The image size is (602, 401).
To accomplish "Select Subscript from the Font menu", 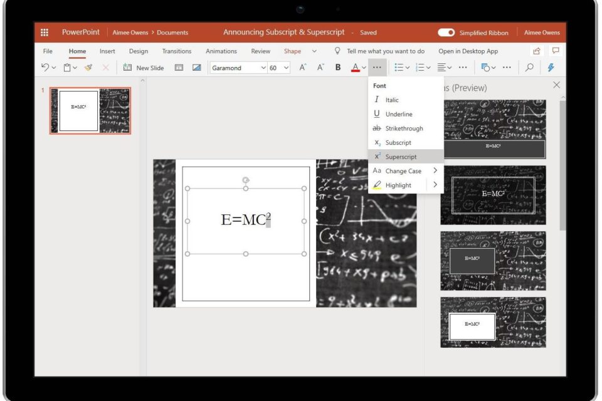I will tap(406, 142).
